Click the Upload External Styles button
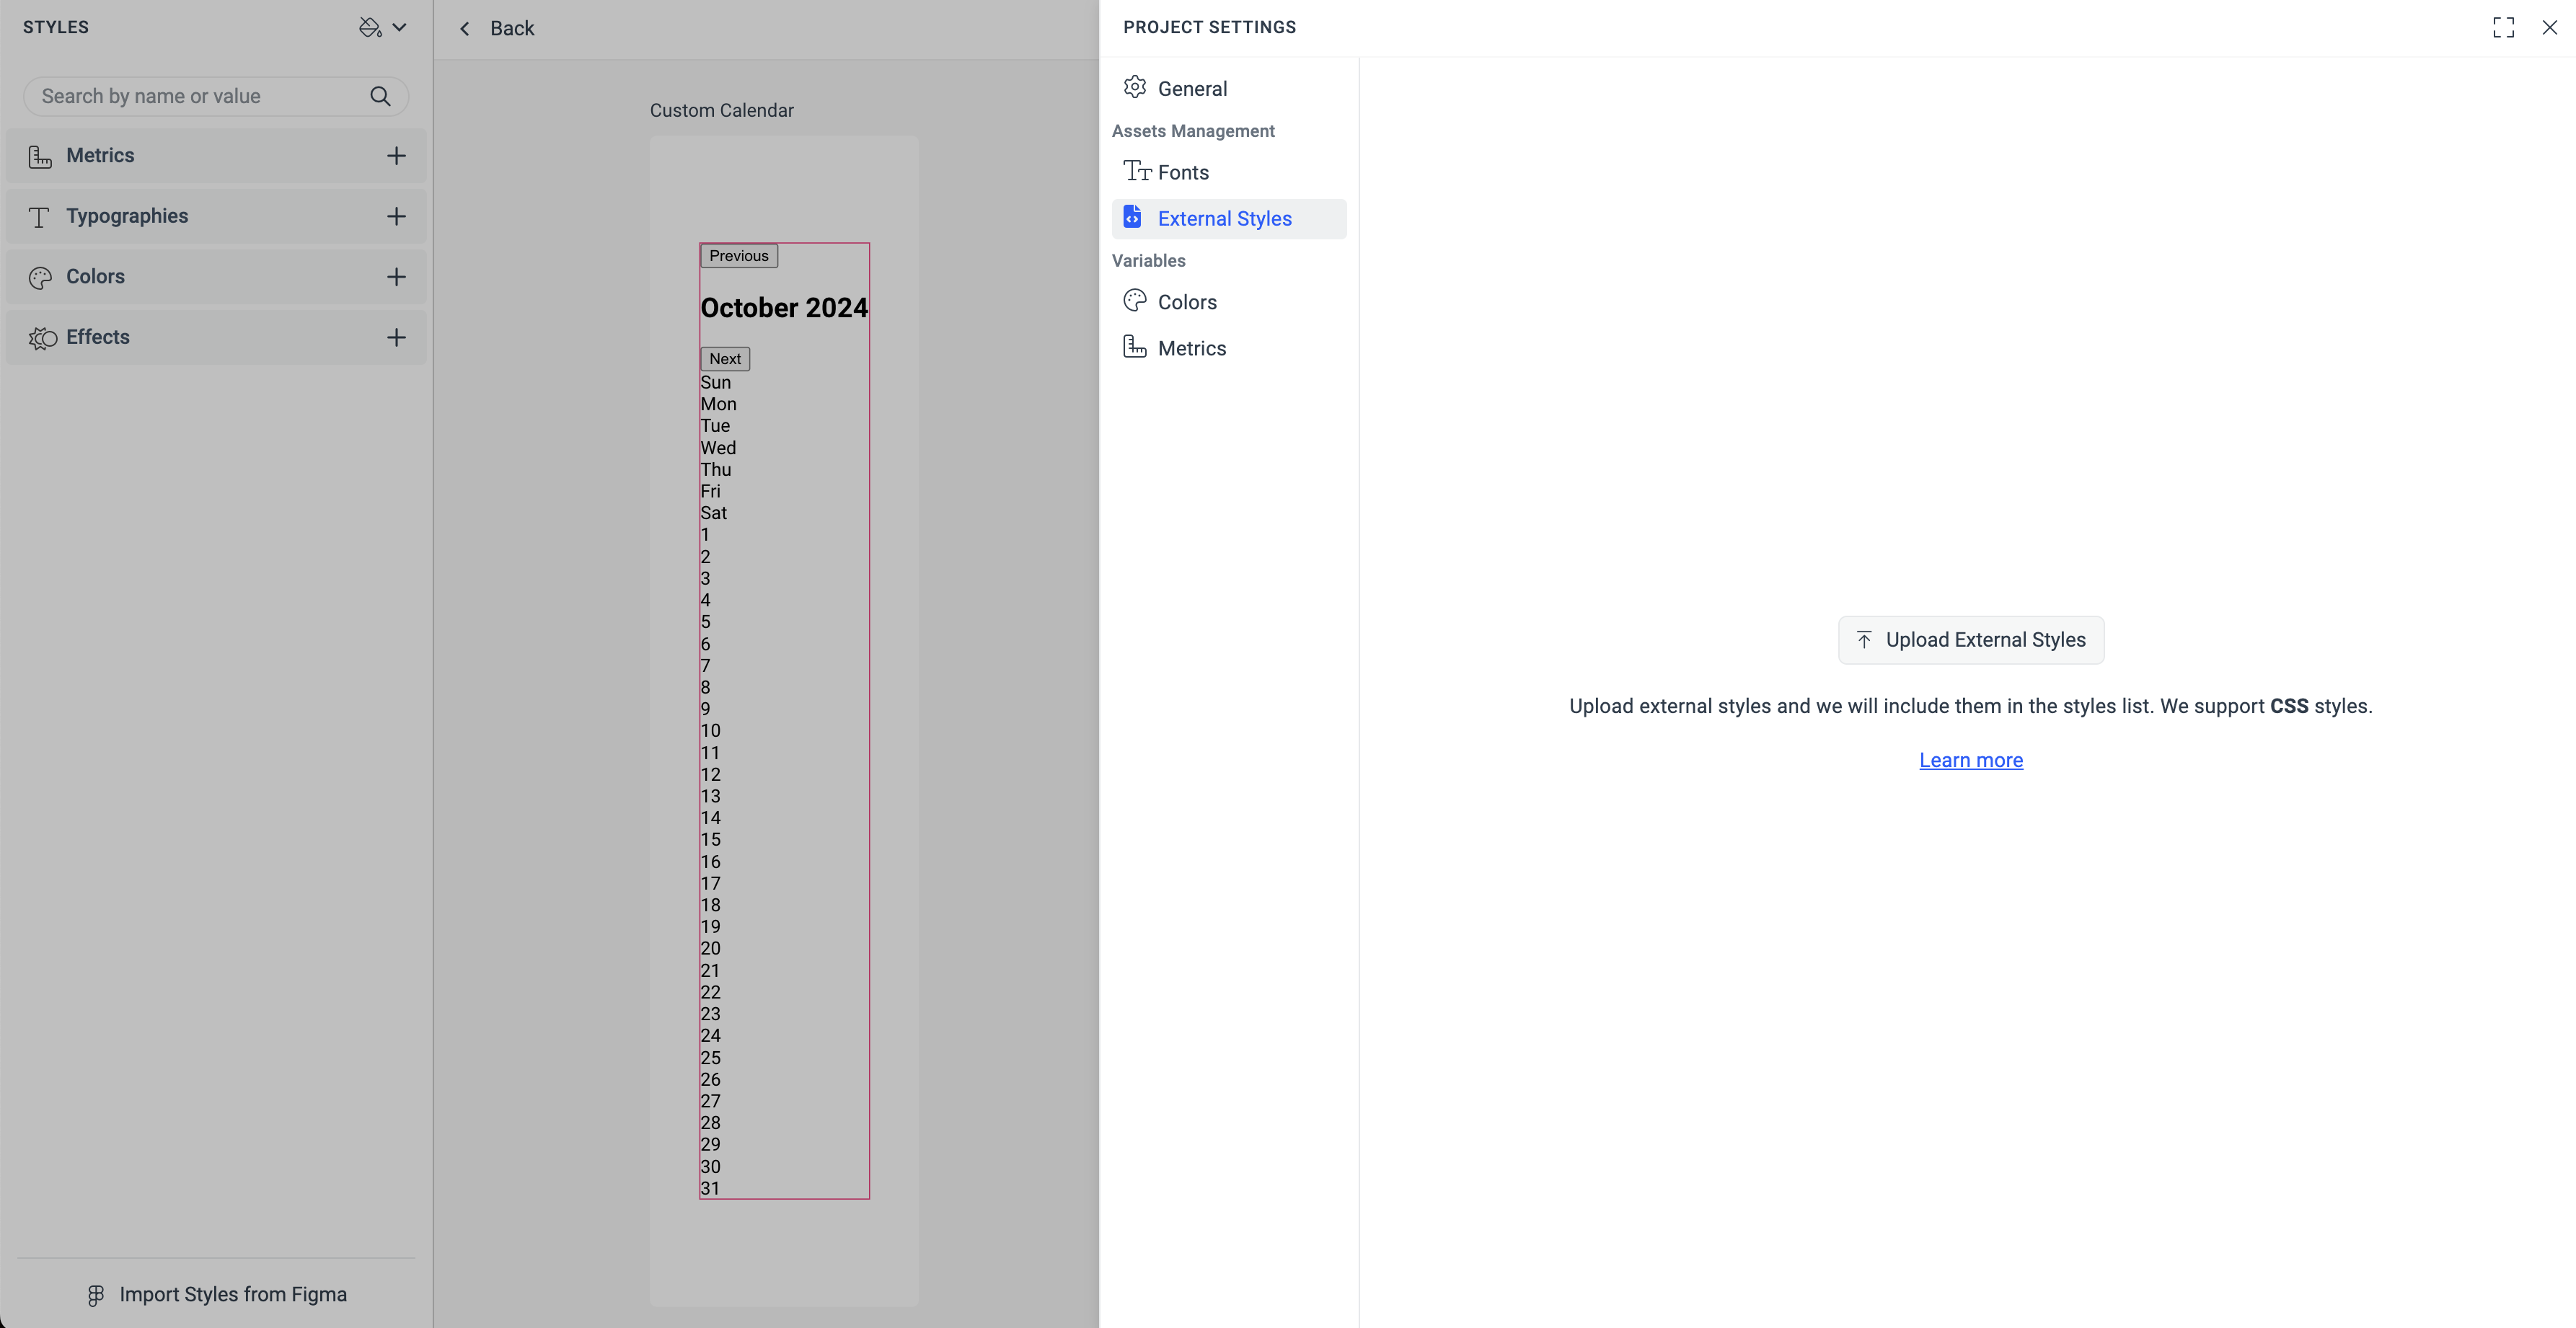Screen dimensions: 2576x1328 point(1970,640)
